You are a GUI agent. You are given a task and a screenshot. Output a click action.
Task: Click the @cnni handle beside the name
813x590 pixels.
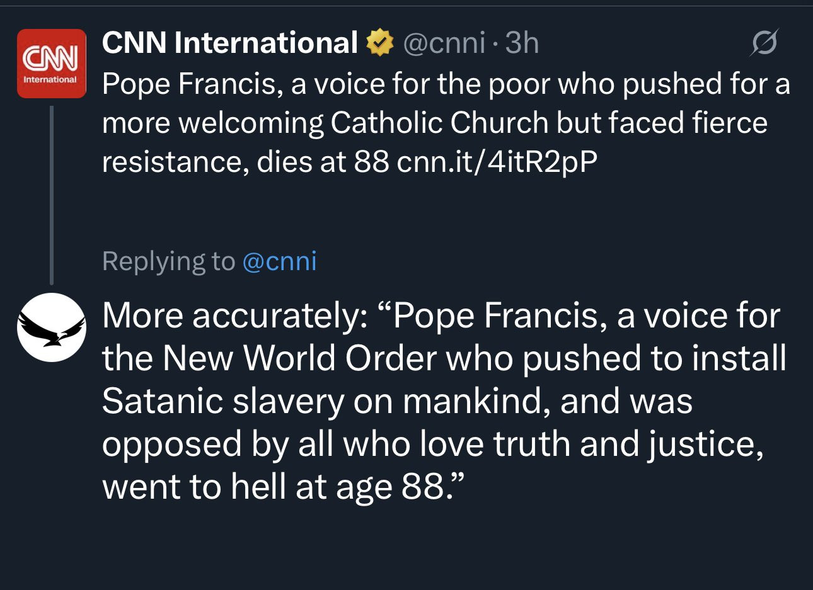pos(444,43)
